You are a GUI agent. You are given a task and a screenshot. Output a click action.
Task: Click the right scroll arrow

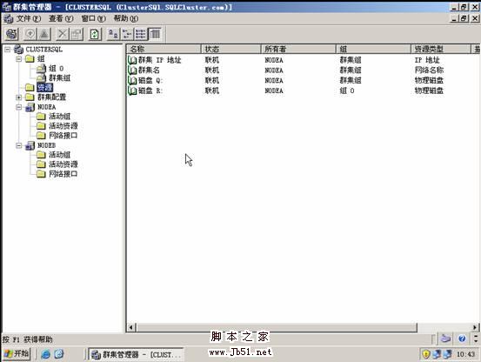coord(475,327)
